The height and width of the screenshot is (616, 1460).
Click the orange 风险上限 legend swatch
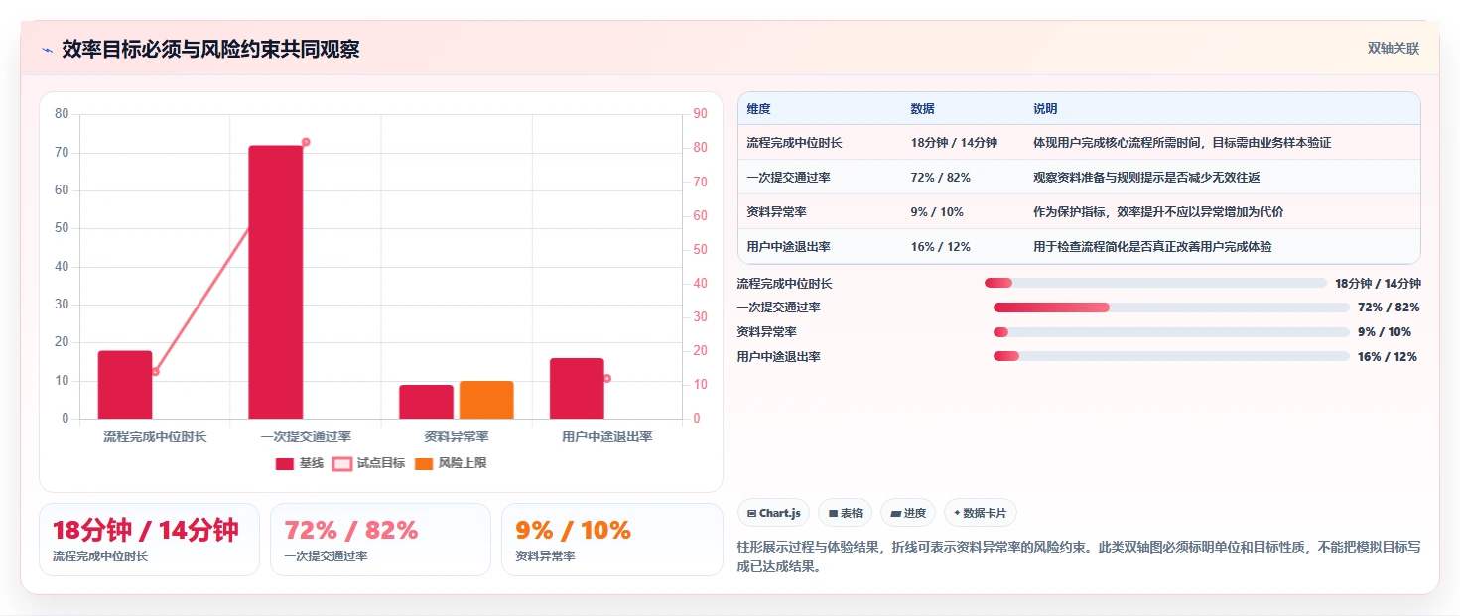[x=424, y=463]
